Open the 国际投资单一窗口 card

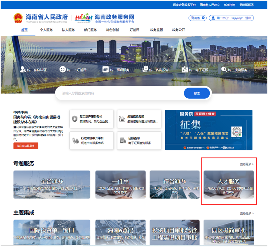[52, 233]
